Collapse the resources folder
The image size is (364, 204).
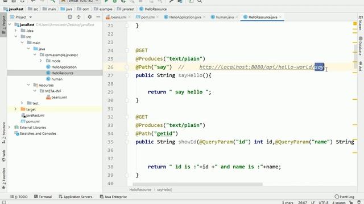pos(28,85)
